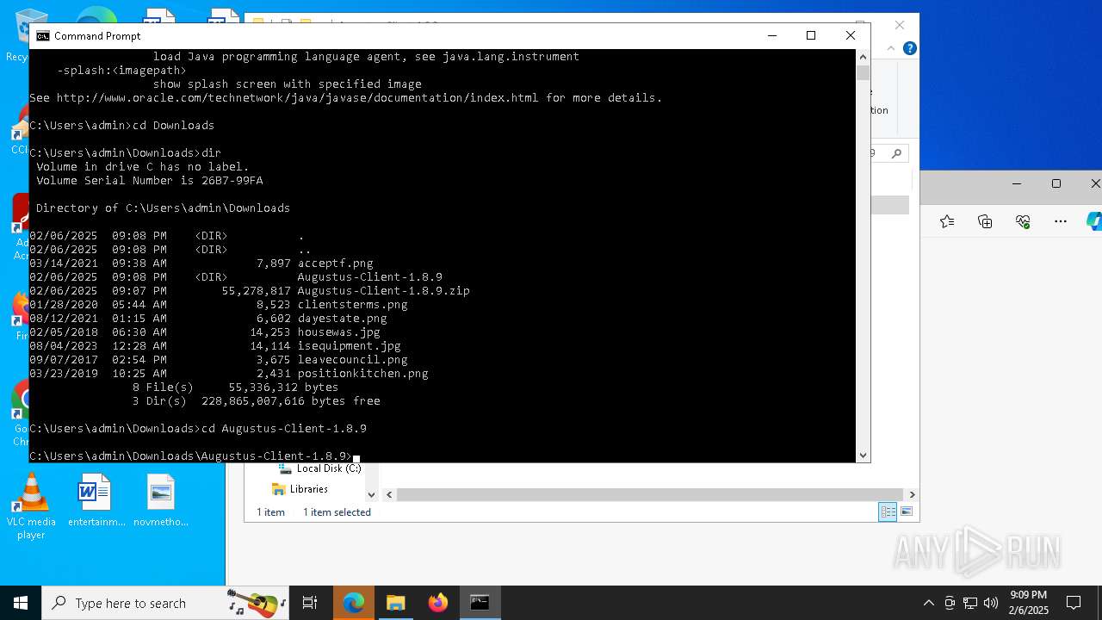This screenshot has height=620, width=1102.
Task: Open Edge Browser essentials heart icon
Action: [1023, 221]
